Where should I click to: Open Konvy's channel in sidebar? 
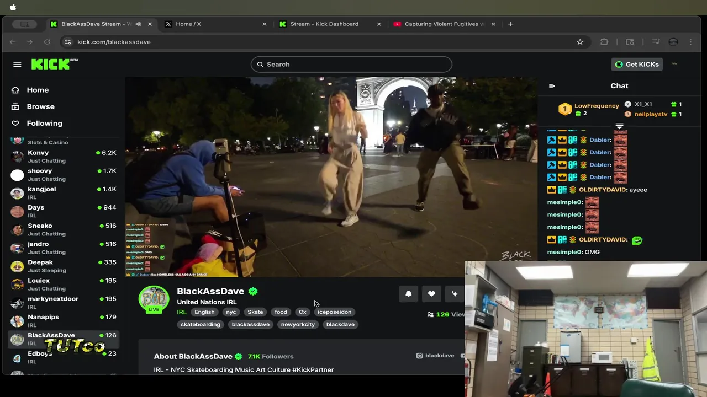click(64, 157)
